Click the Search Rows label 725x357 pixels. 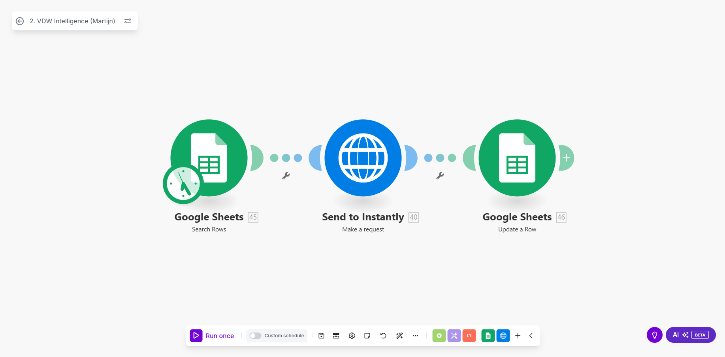pos(209,229)
